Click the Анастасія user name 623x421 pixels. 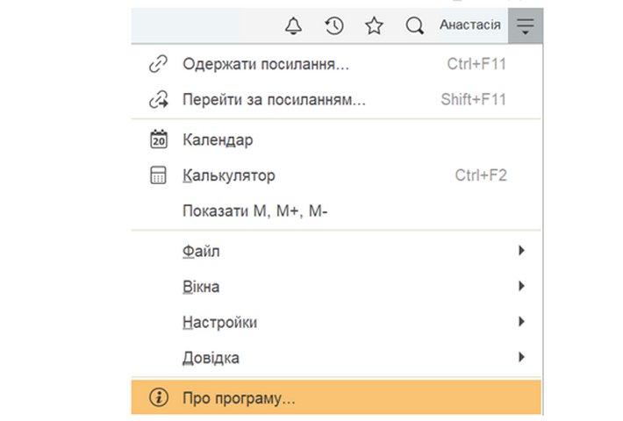(469, 25)
